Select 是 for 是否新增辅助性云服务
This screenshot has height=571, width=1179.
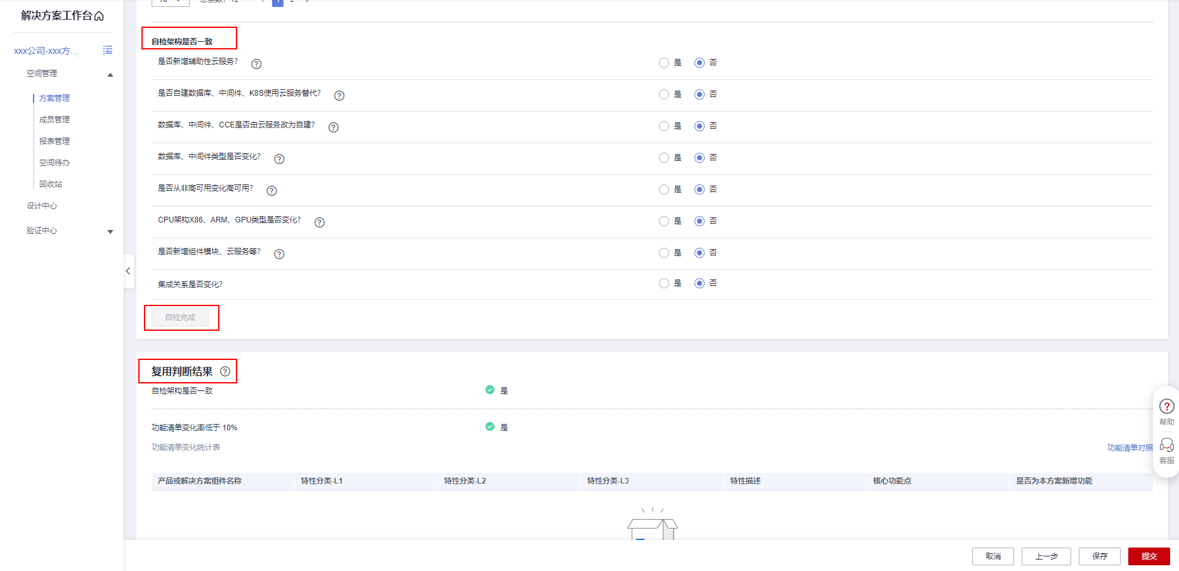[664, 63]
